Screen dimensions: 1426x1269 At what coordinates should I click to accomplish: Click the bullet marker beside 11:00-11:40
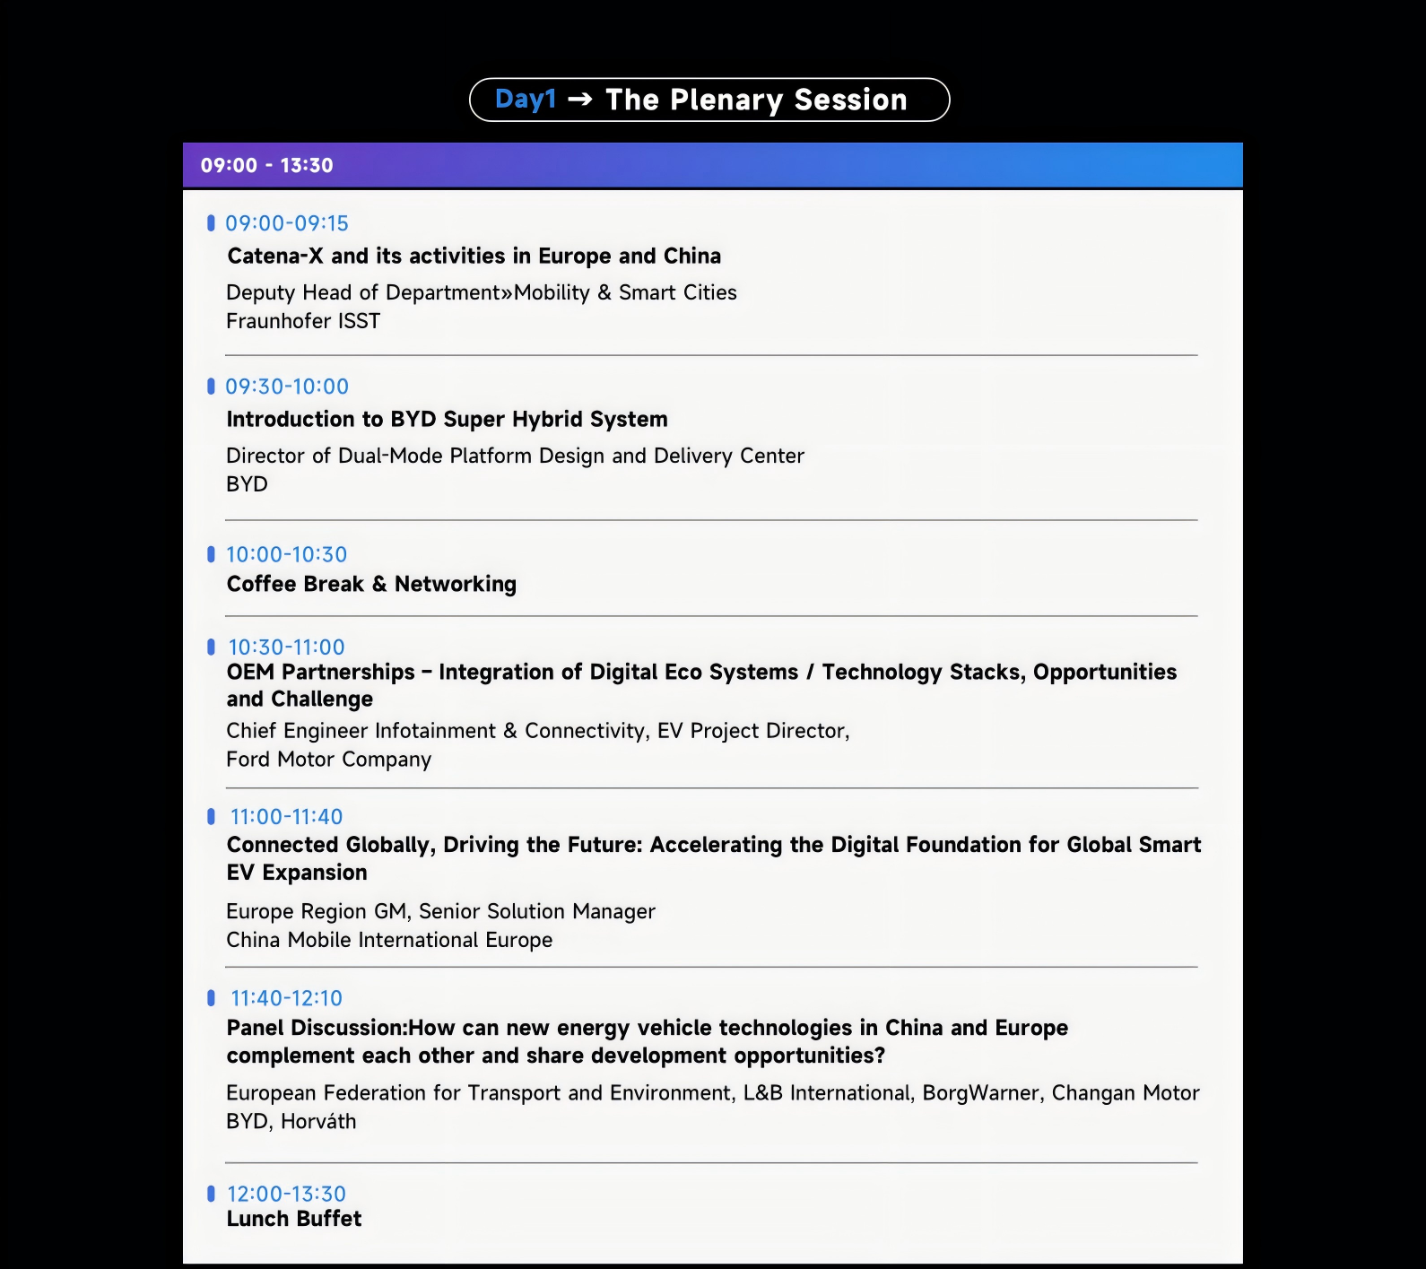point(211,817)
